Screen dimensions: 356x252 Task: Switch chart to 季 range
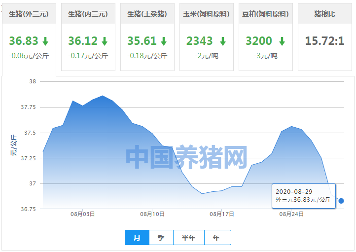click(x=161, y=238)
